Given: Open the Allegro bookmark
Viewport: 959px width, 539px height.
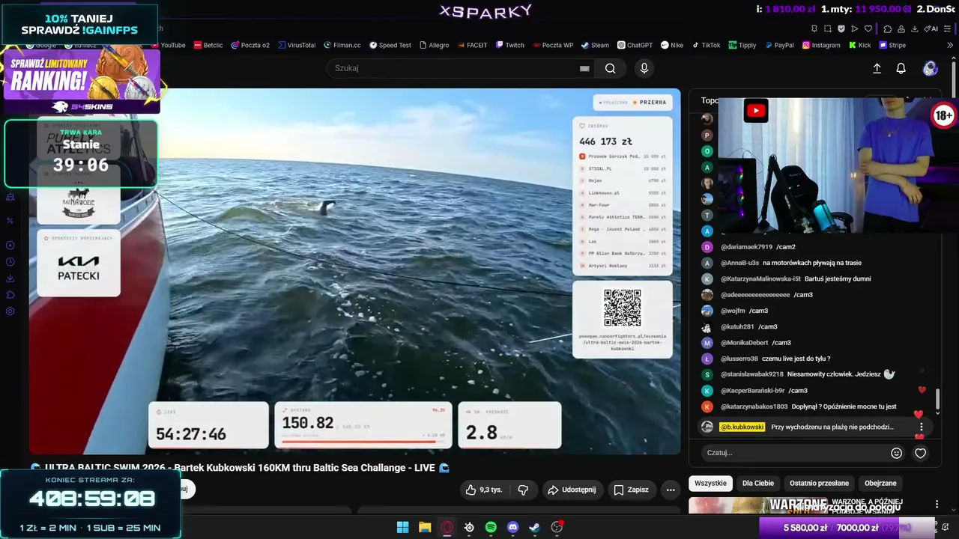Looking at the screenshot, I should (434, 45).
